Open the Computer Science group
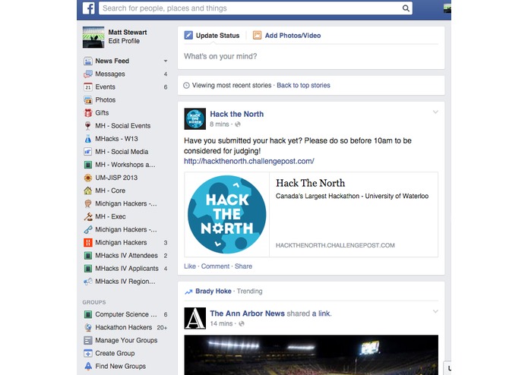Screen dimensions: 528x375 [x=125, y=314]
